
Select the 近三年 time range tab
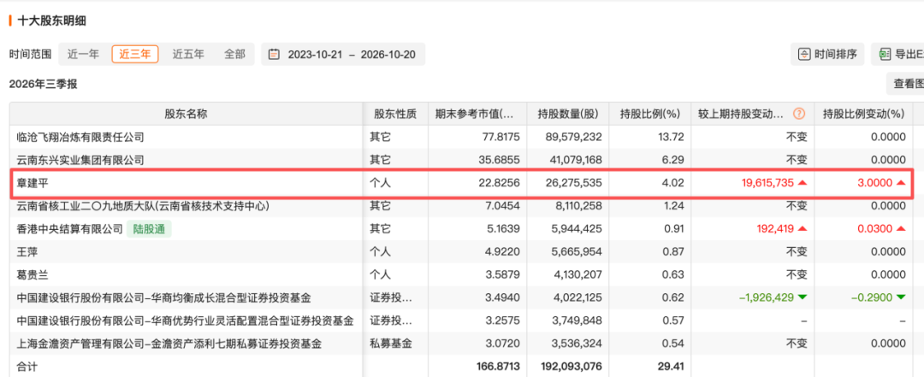coord(135,55)
